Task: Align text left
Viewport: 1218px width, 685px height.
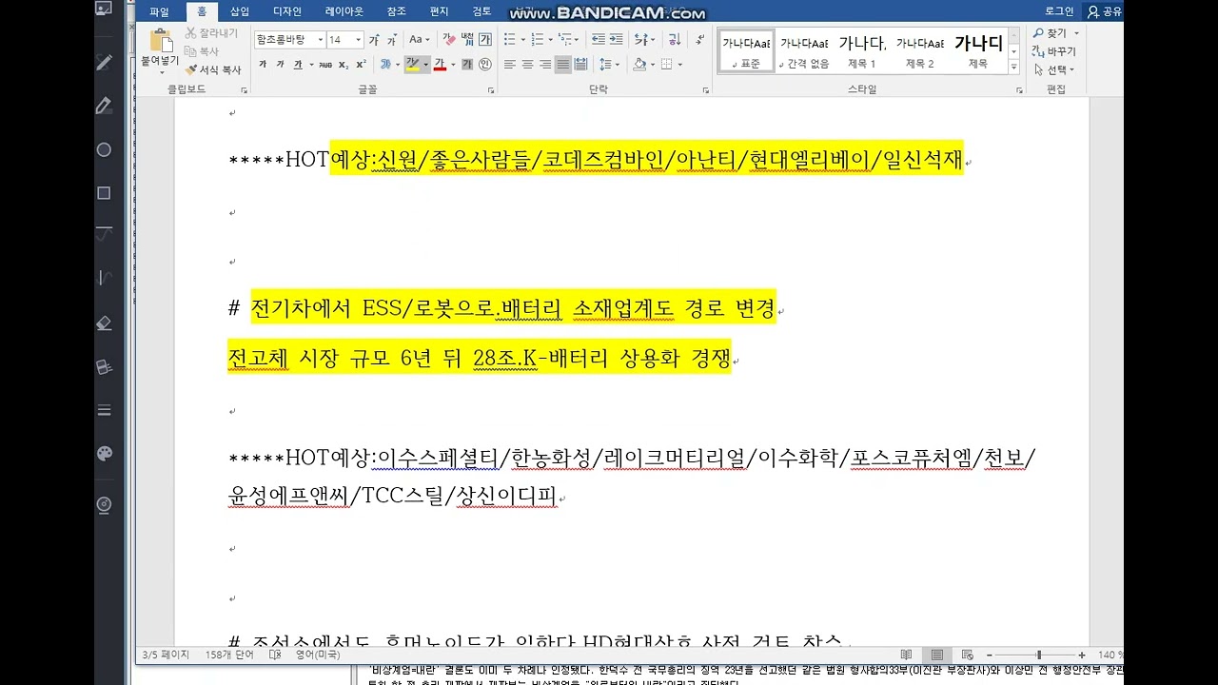Action: (x=509, y=65)
